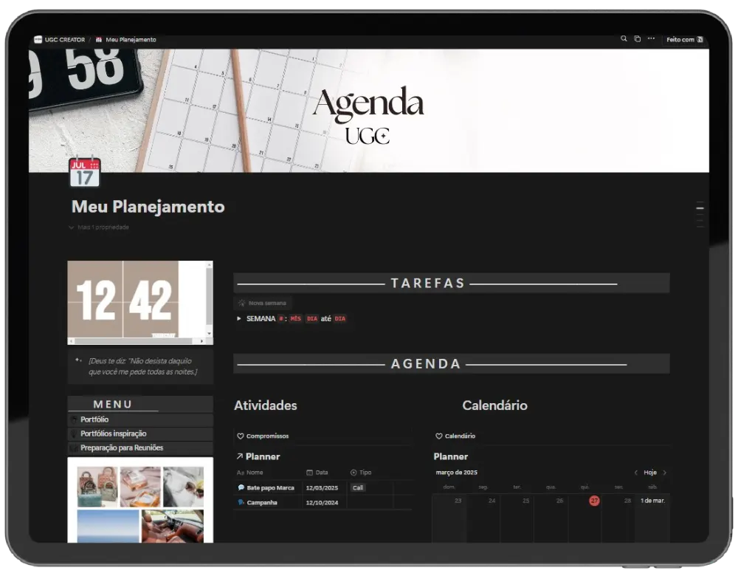738x576 pixels.
Task: Expand the SEMANA toggle triangle
Action: click(x=239, y=319)
